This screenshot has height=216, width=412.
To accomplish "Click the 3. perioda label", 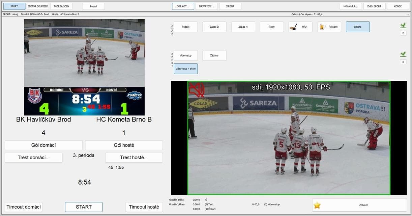I will pyautogui.click(x=84, y=156).
